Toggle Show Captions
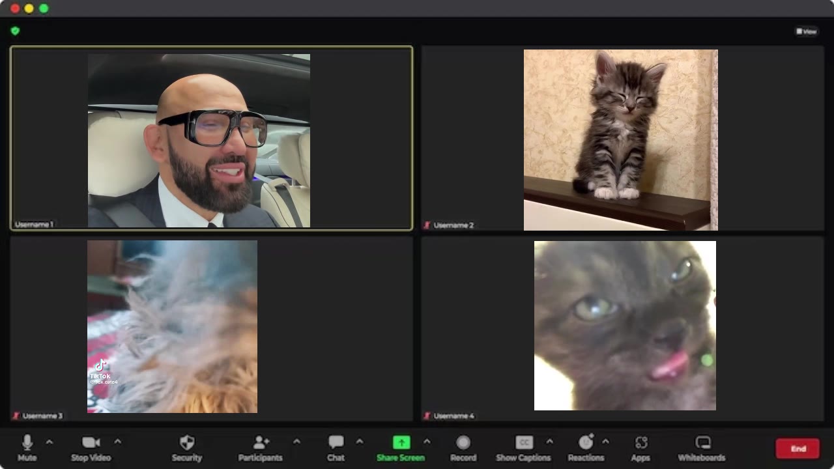The image size is (834, 469). (524, 448)
